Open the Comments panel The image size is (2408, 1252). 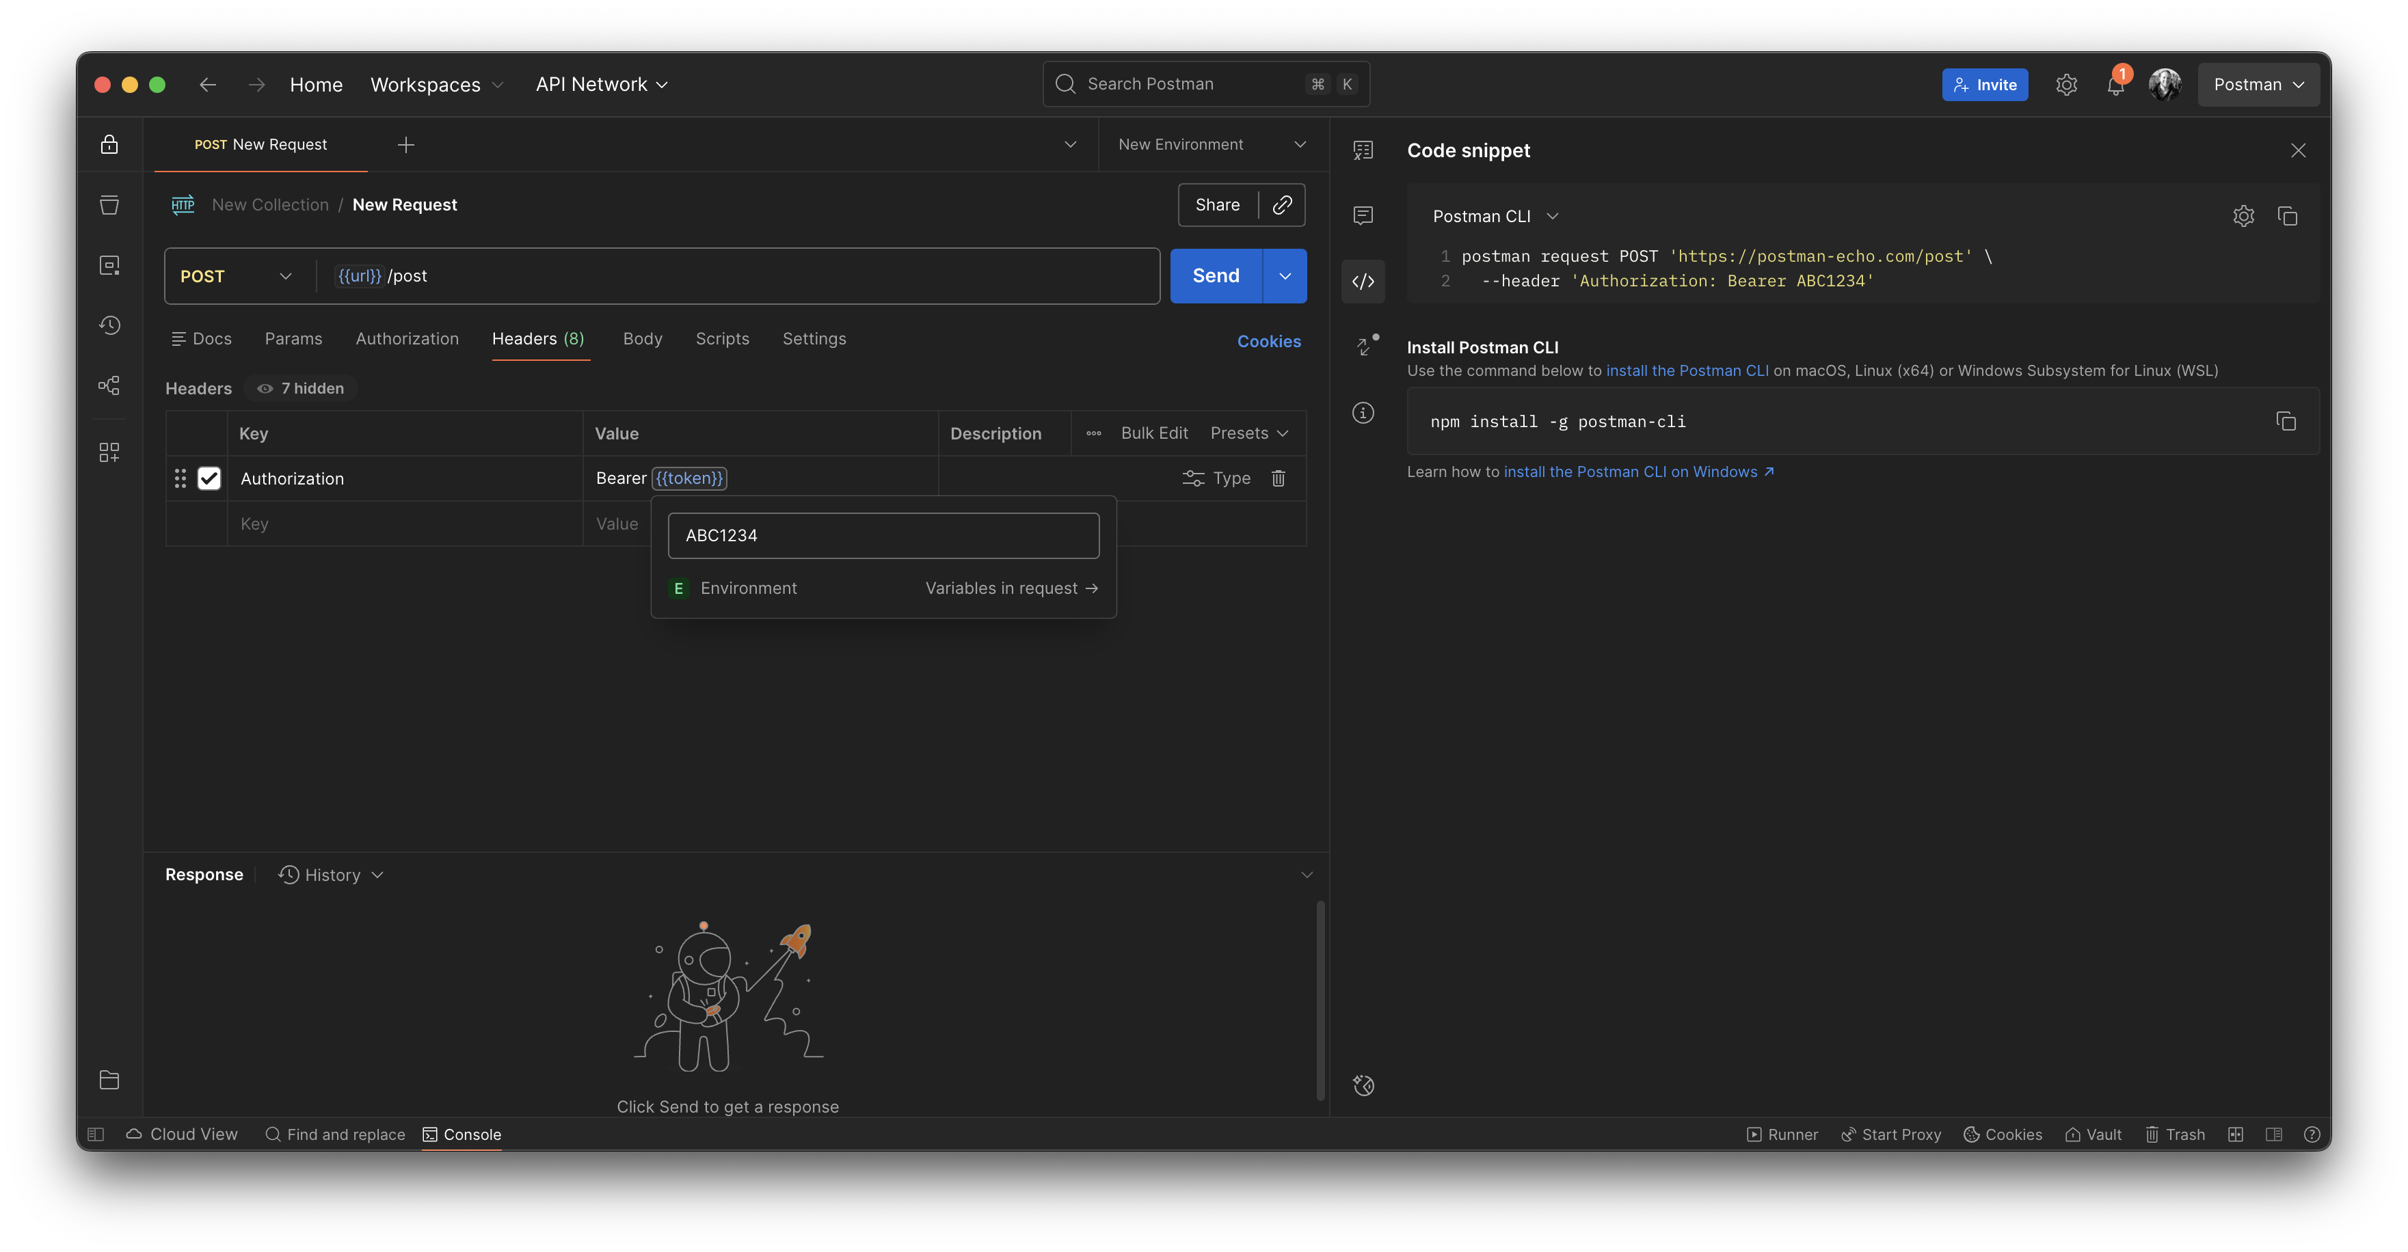1363,216
